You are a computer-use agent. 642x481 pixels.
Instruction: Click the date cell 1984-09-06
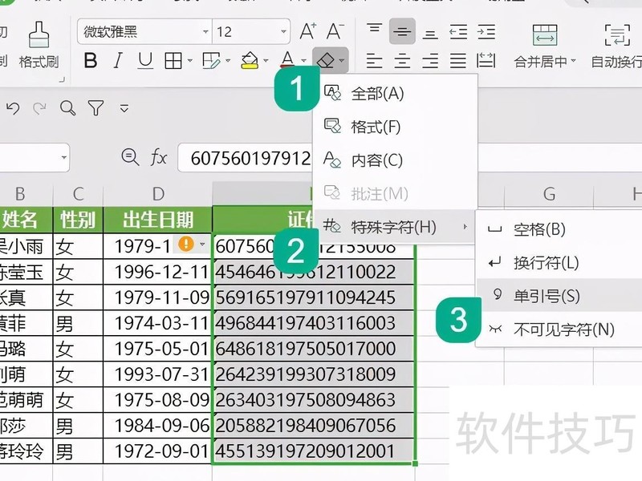coord(158,426)
